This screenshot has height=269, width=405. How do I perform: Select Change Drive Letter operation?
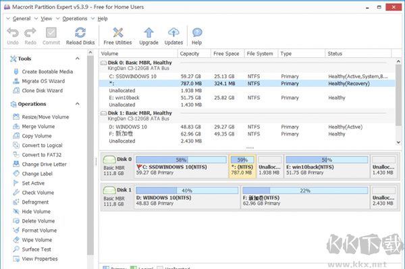40,165
